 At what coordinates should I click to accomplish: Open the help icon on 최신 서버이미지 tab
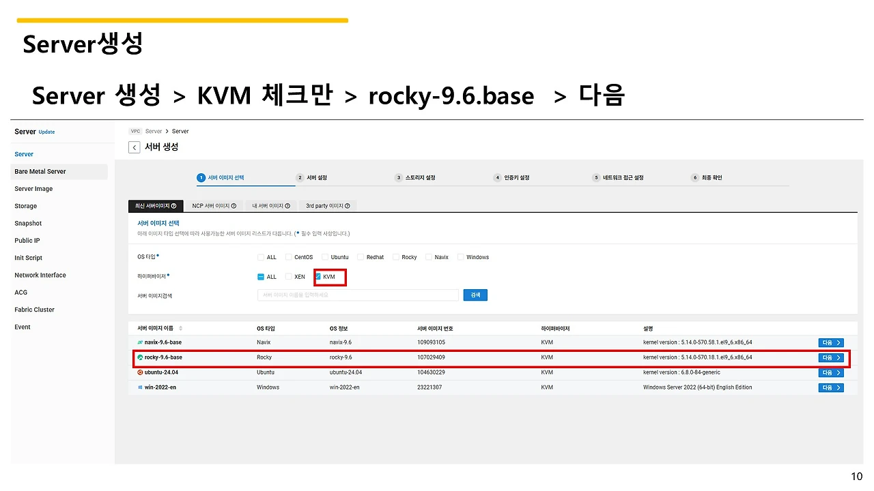pyautogui.click(x=173, y=206)
